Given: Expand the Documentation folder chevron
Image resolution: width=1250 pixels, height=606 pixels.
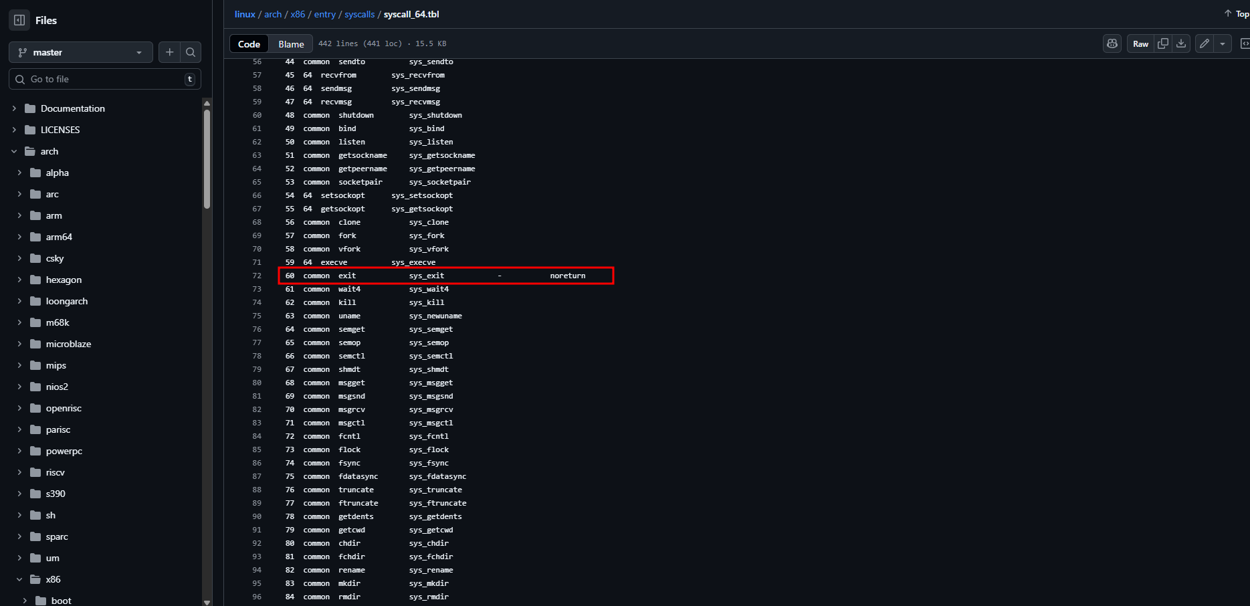Looking at the screenshot, I should (14, 108).
